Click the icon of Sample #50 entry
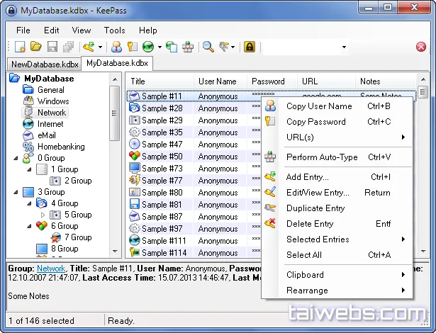Screen dimensions: 436x333 (x=134, y=156)
